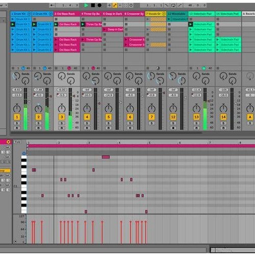Toggle the blue headphone preview icon above piano keys
255x255 pixels.
tap(24, 154)
